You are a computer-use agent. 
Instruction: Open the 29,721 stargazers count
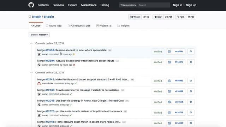(168, 17)
